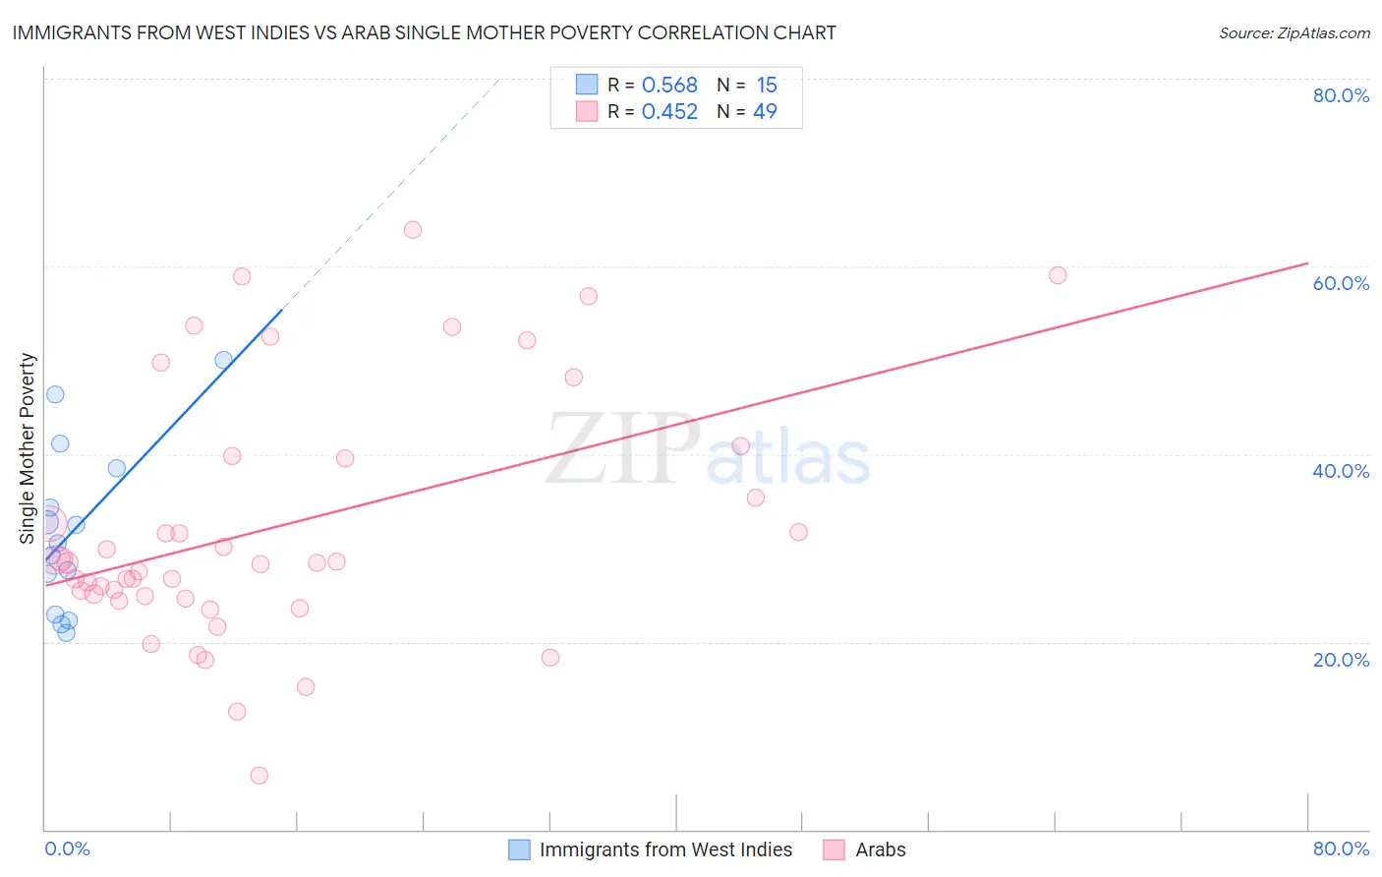The height and width of the screenshot is (877, 1382).
Task: Click the 60.0% y-axis tick label
Action: coord(1341,283)
